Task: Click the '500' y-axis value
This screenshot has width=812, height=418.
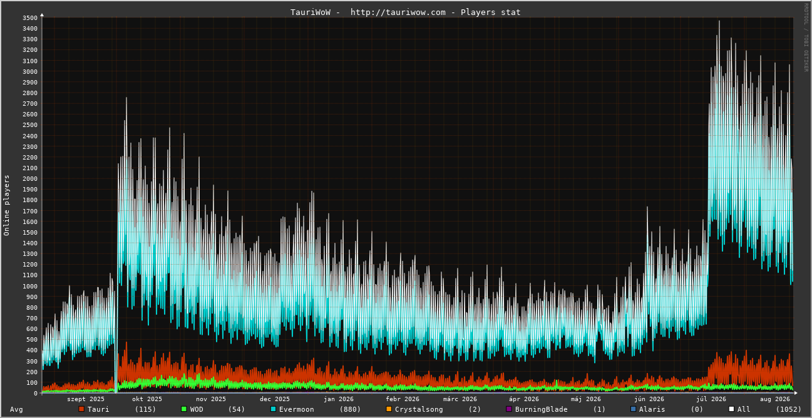Action: [32, 340]
